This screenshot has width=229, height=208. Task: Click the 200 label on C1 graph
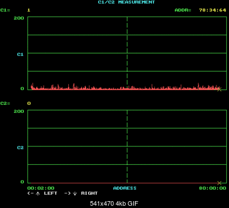click(19, 18)
